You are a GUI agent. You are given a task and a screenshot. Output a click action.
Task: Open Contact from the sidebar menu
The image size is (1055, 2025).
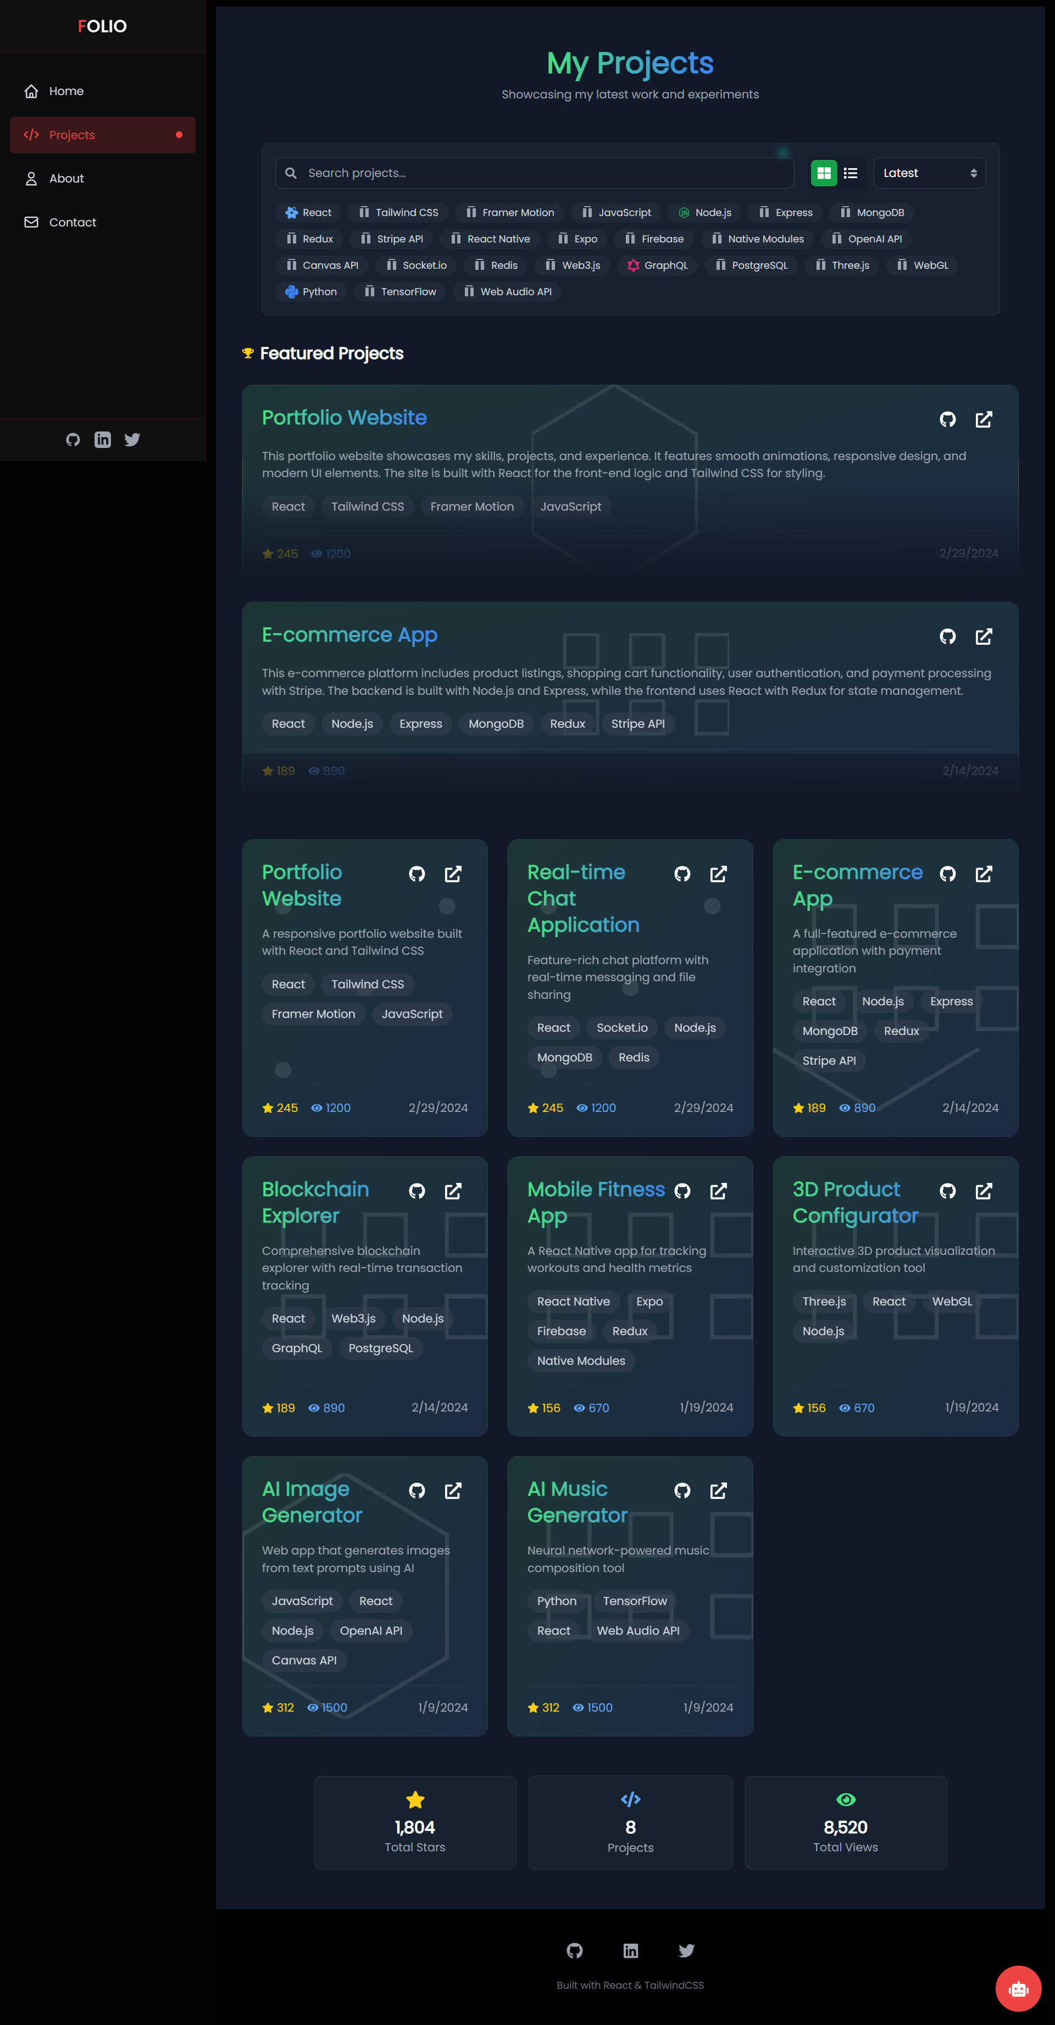(73, 223)
